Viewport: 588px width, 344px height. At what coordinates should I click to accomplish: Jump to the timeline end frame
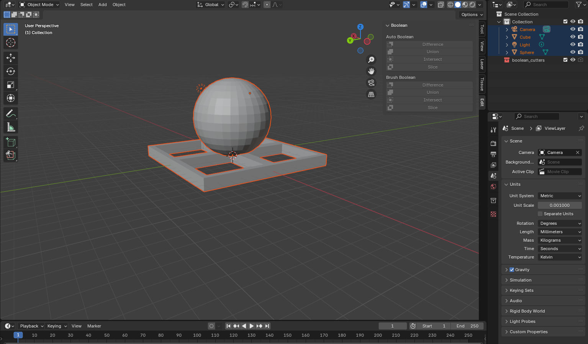point(267,326)
